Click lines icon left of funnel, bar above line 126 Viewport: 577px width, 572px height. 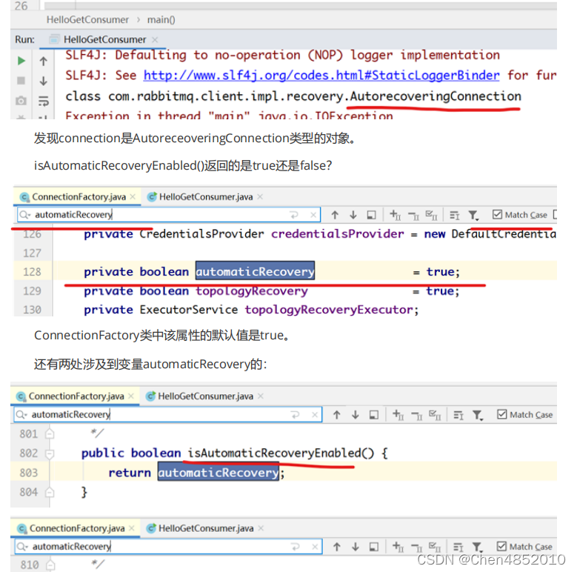coord(455,216)
